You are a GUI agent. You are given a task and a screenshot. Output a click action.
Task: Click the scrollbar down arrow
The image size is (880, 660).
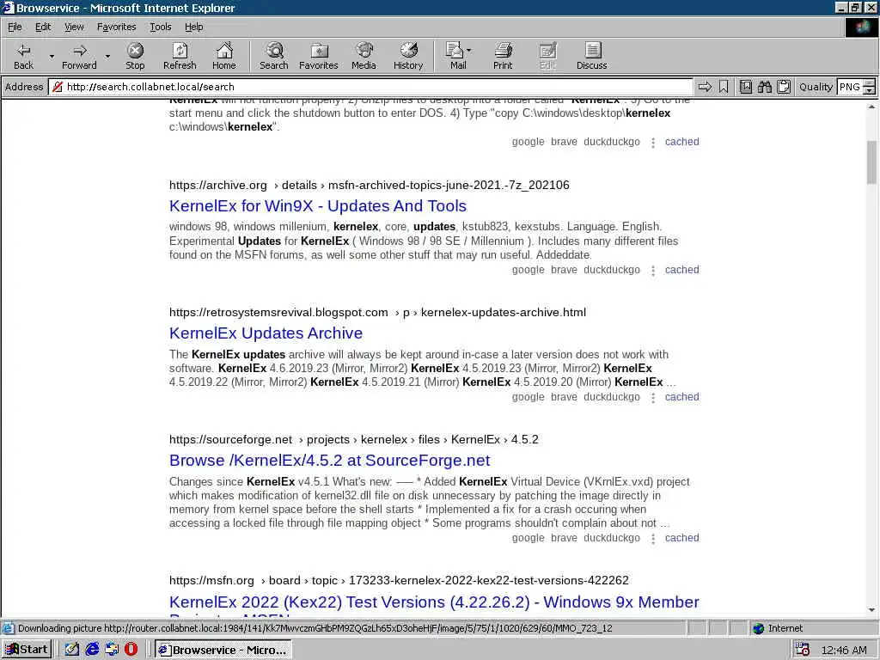(871, 609)
